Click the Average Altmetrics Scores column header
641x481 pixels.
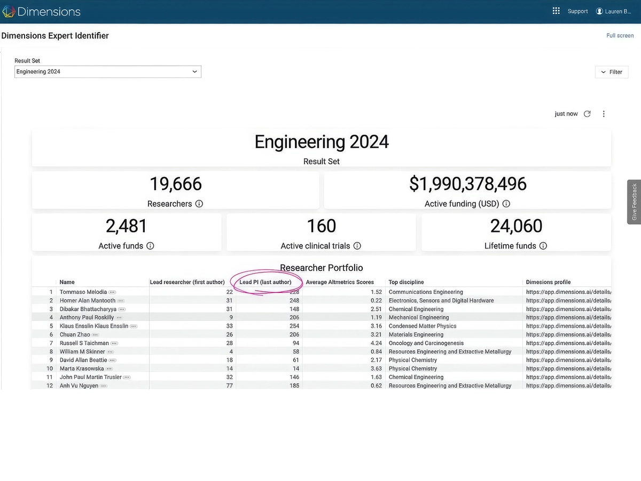(340, 282)
